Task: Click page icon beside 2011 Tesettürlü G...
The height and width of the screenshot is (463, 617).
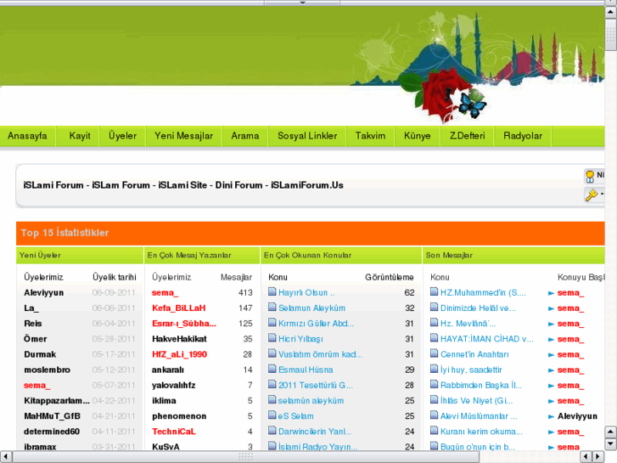Action: [x=272, y=384]
